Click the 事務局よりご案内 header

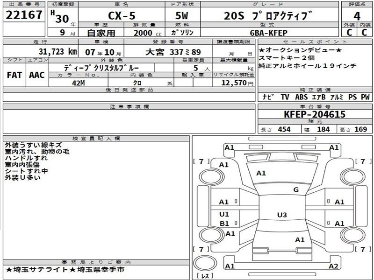coord(96,262)
